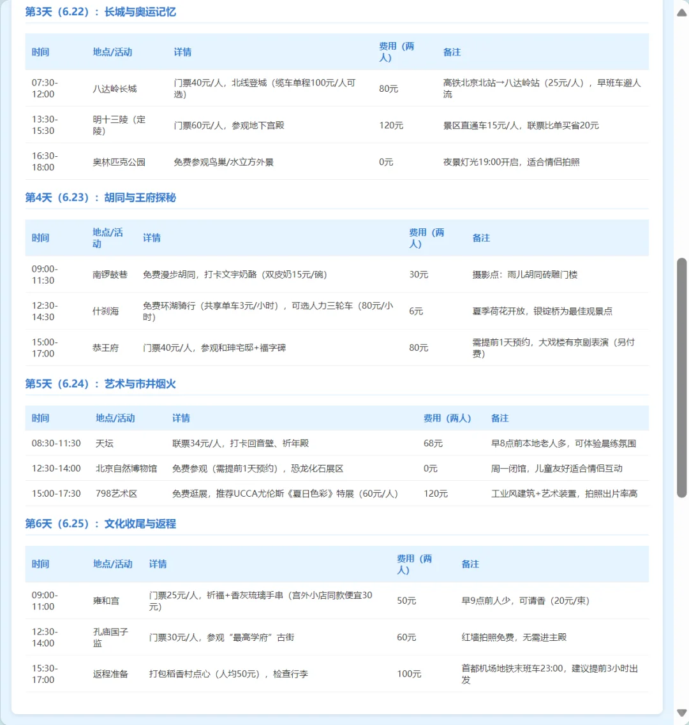This screenshot has height=725, width=689.
Task: Click the note 夏季荷花开放，银锭桥为最佳观景点
Action: [x=542, y=311]
